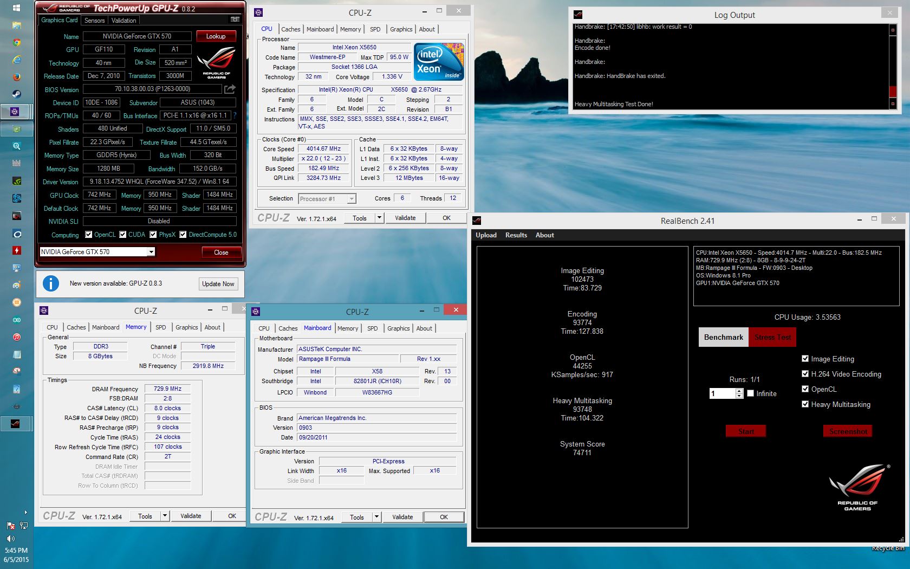This screenshot has height=569, width=910.
Task: Toggle OpenCL checkbox in GPU-Z
Action: [89, 235]
